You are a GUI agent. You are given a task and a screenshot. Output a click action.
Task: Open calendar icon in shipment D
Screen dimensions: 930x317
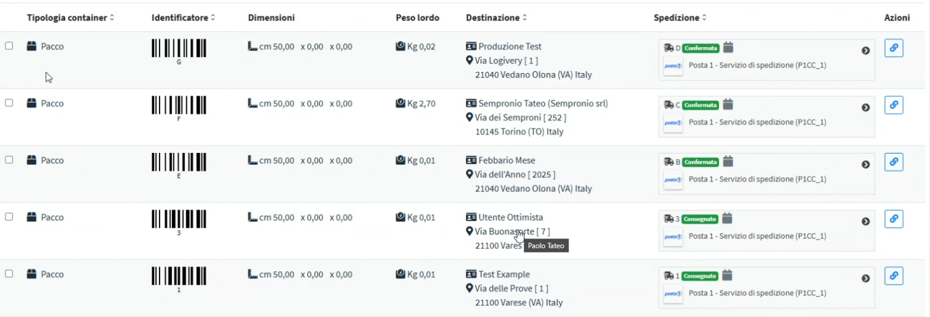[728, 47]
